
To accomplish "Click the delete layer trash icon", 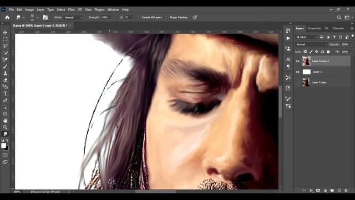I will pyautogui.click(x=346, y=191).
